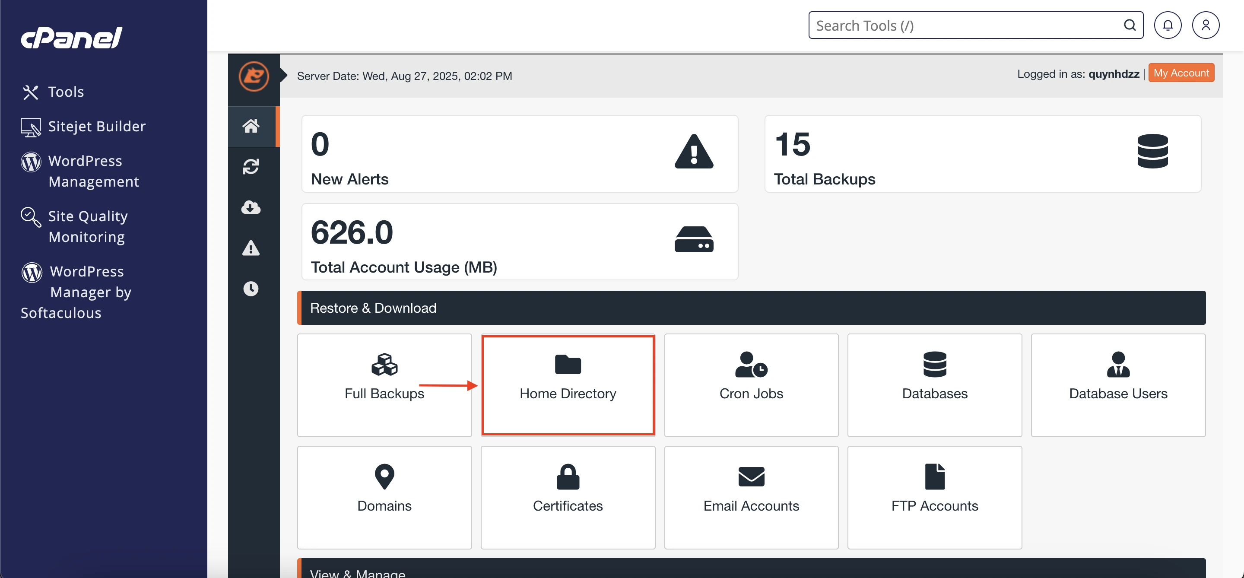Open Full Backups restore tile
Screen dimensions: 1244x578
click(384, 385)
